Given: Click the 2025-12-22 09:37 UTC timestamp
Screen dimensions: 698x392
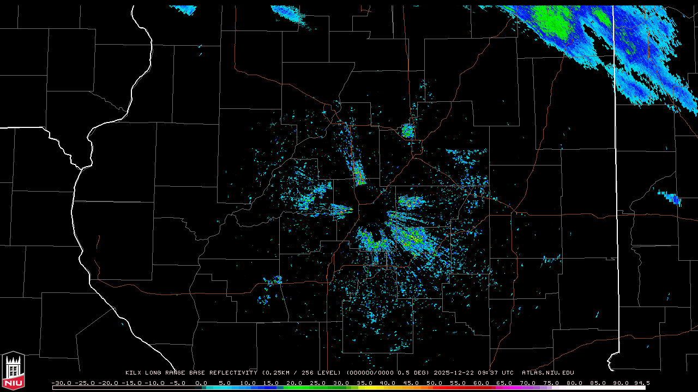Looking at the screenshot, I should [x=473, y=373].
